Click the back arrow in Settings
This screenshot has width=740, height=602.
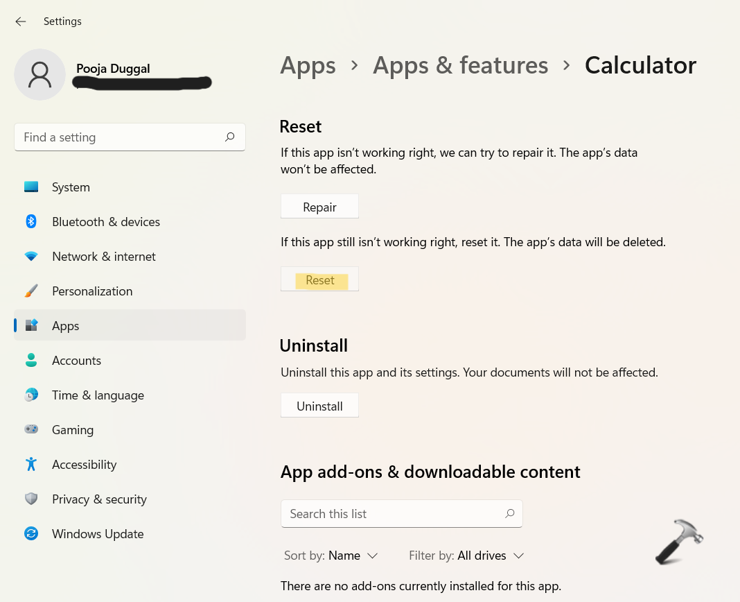click(21, 21)
